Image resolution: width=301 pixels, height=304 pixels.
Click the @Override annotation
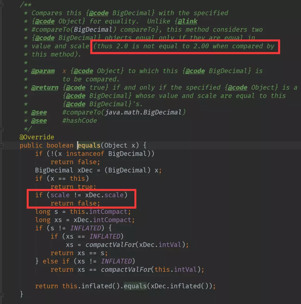(37, 137)
